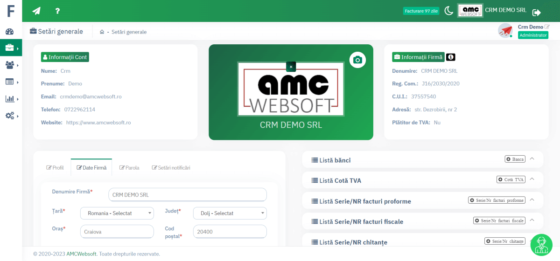The image size is (560, 261).
Task: Click the paper plane icon in top bar
Action: coord(36,11)
